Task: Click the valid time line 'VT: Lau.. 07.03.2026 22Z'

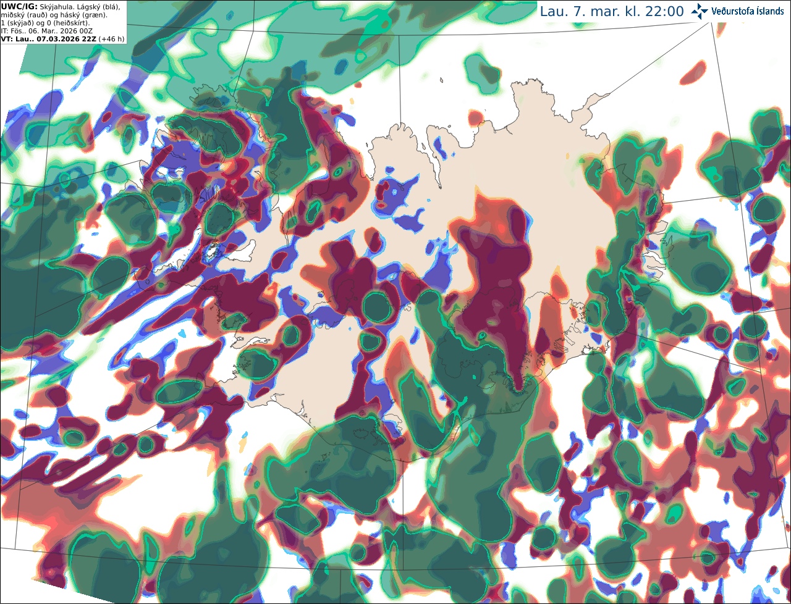Action: [x=48, y=38]
